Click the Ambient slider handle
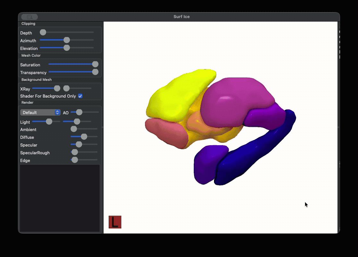 coord(74,129)
